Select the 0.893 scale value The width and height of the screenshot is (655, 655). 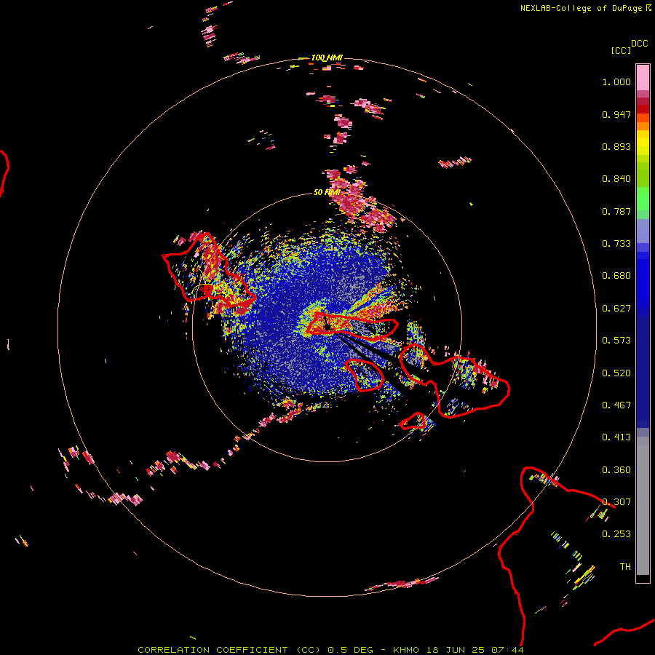(616, 146)
